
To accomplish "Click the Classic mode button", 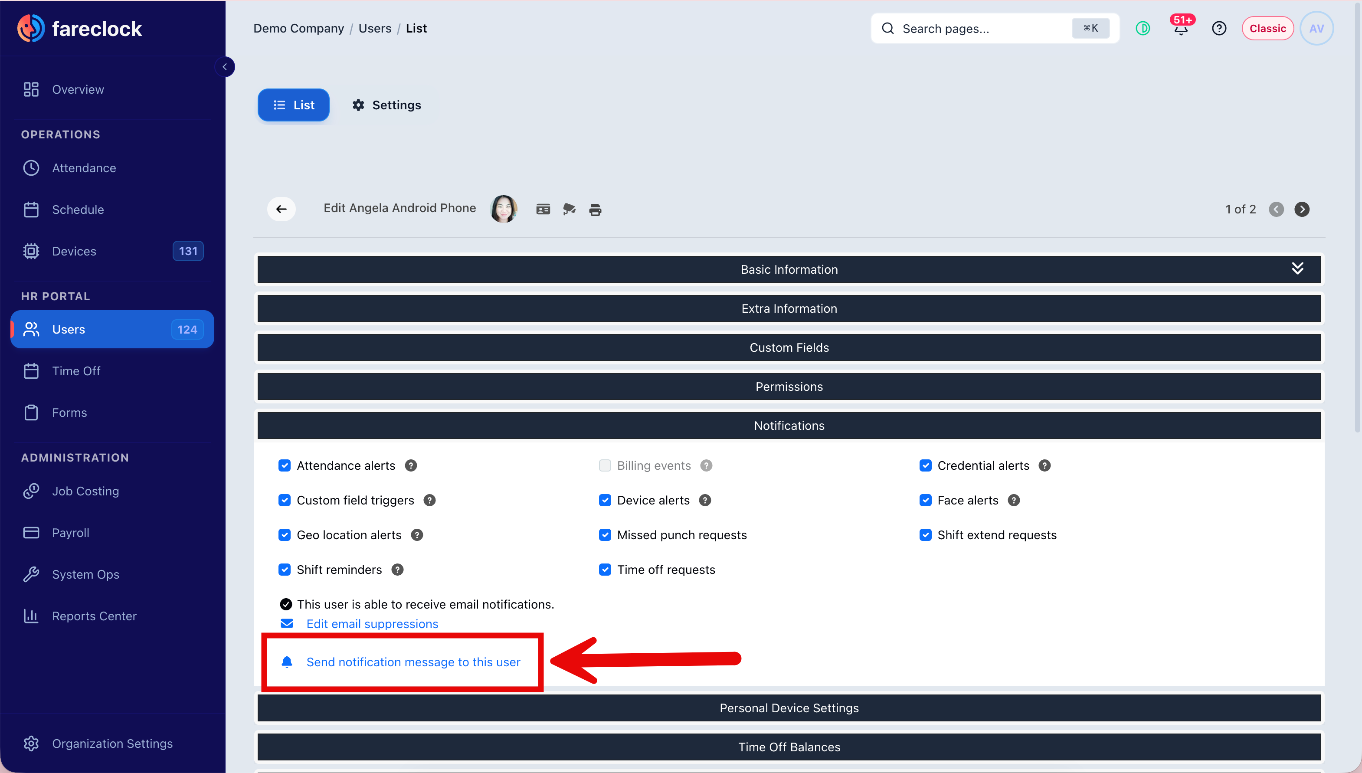I will point(1267,28).
